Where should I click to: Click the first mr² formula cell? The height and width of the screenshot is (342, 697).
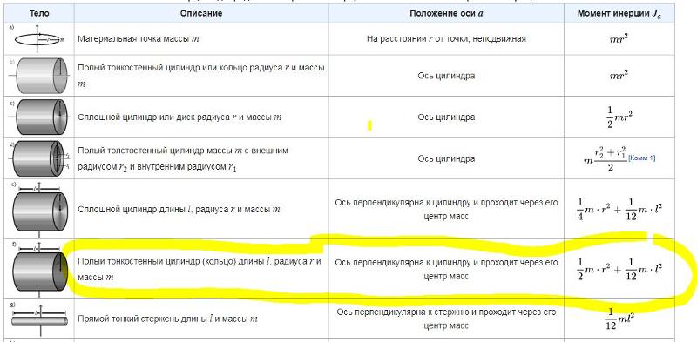click(619, 38)
